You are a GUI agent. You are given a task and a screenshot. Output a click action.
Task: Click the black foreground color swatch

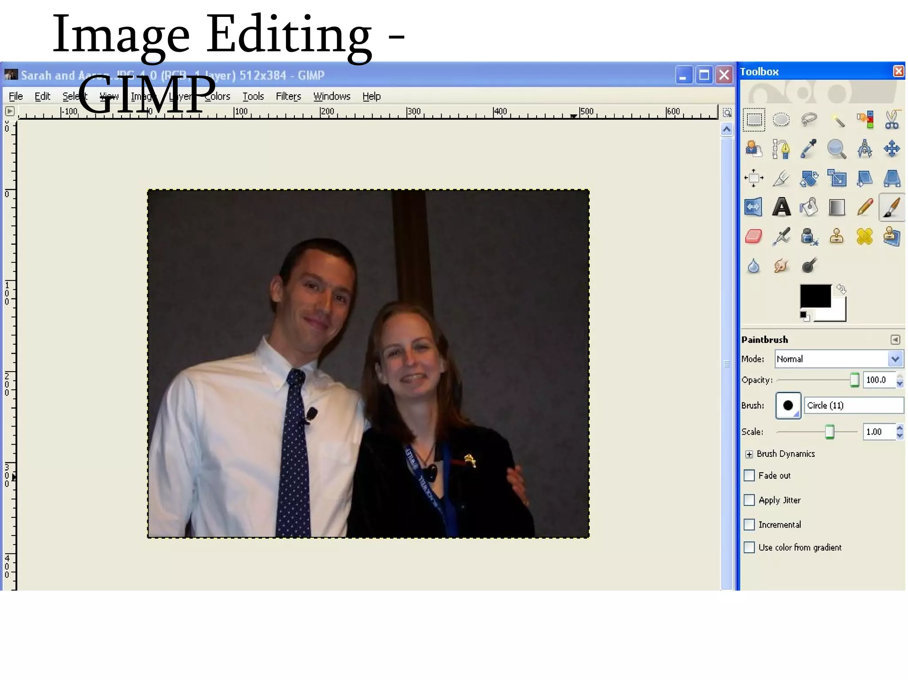click(x=815, y=295)
